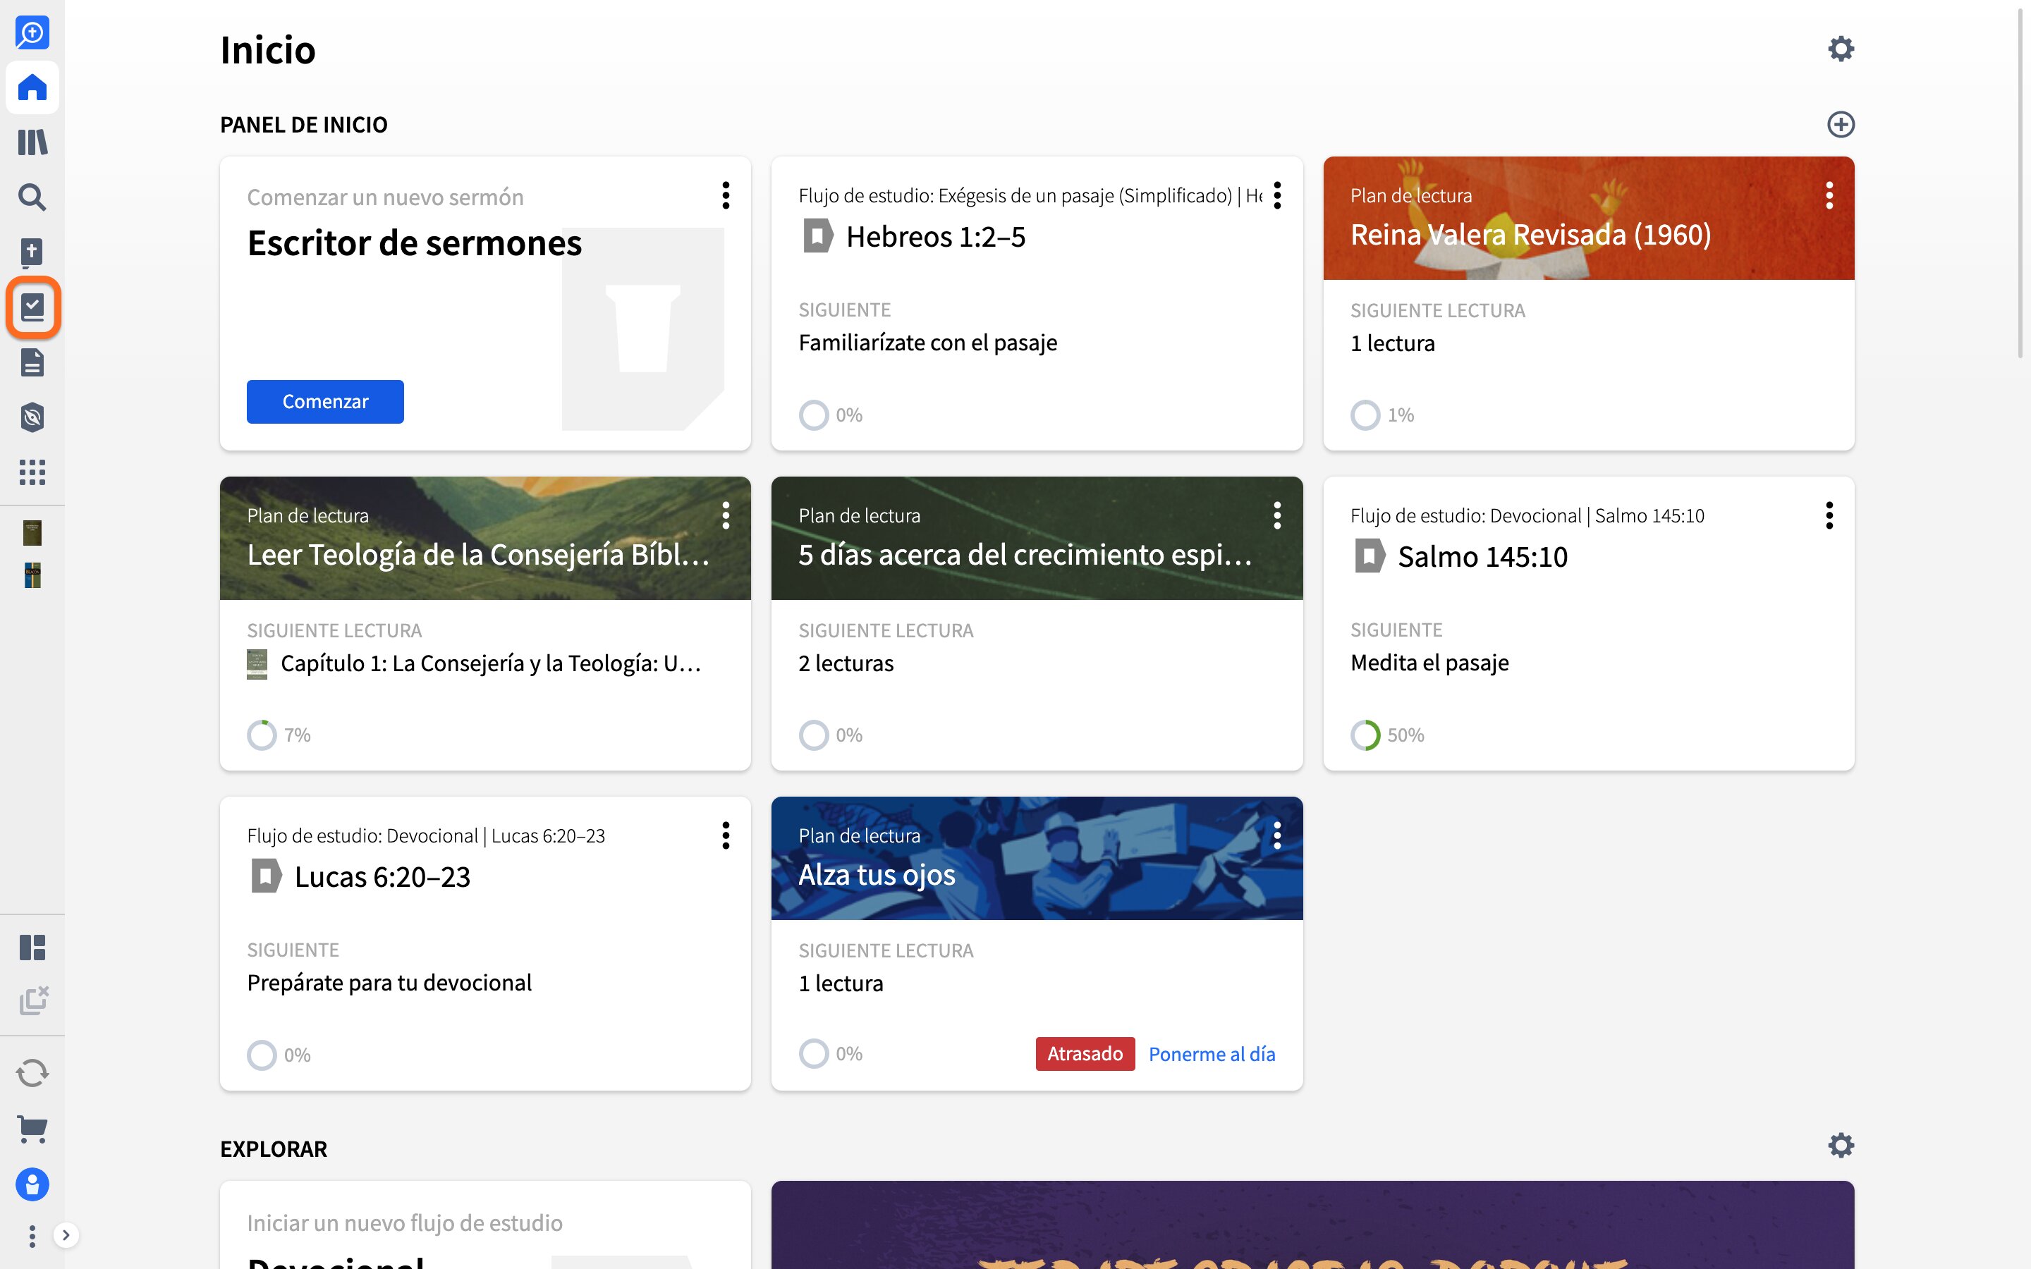Click the 50% progress ring on Salmo card
The image size is (2031, 1269).
tap(1365, 735)
